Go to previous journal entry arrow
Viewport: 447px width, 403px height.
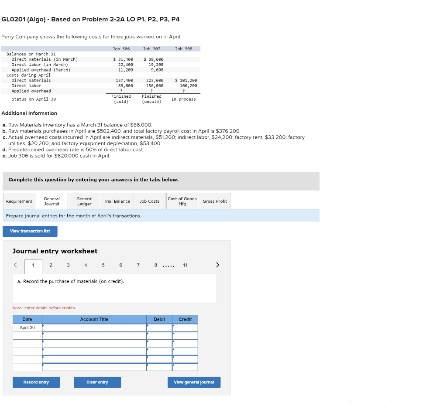coord(15,265)
